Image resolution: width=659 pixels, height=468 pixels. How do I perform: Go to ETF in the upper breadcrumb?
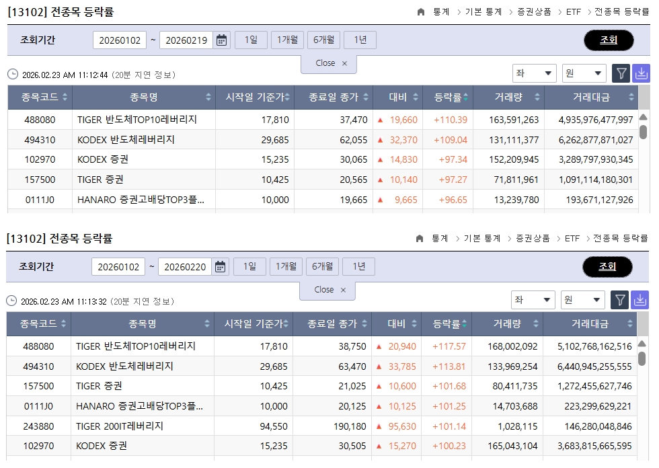(x=572, y=12)
